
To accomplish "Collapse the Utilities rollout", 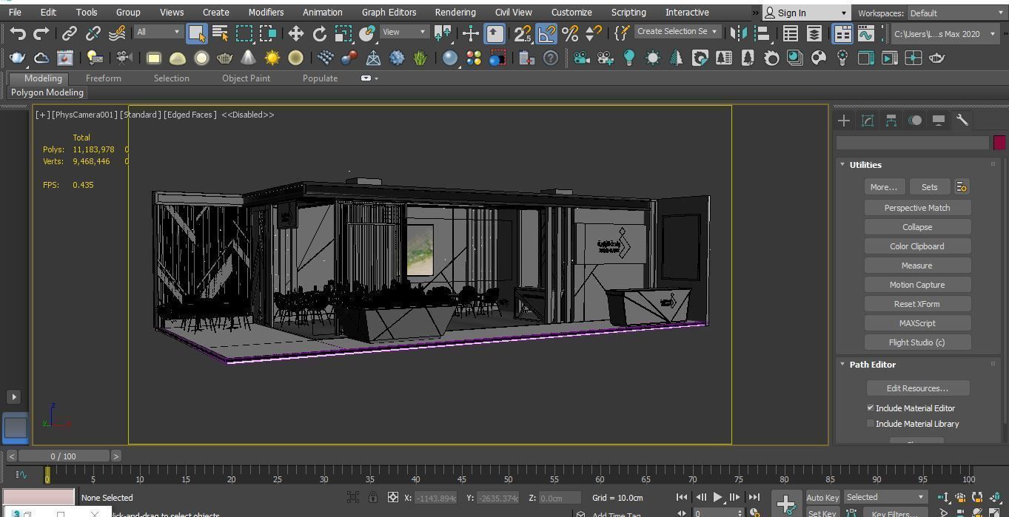I will tap(842, 165).
